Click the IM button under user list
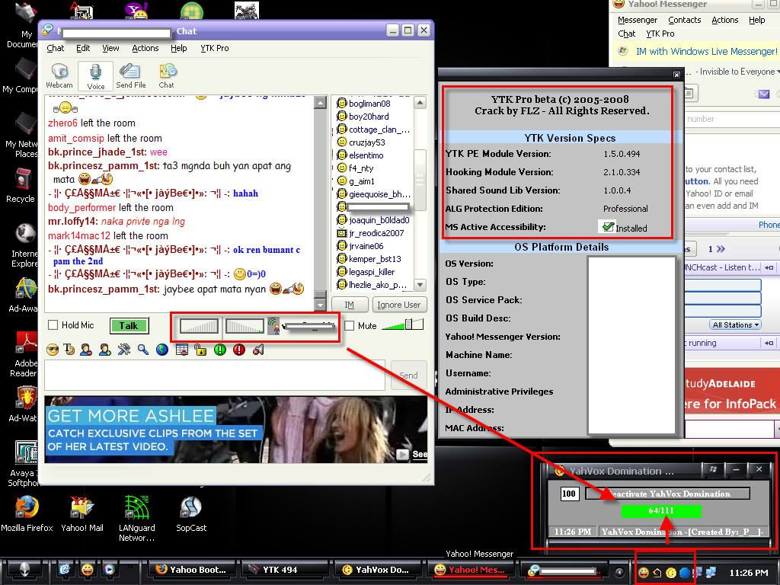The height and width of the screenshot is (585, 780). click(349, 305)
